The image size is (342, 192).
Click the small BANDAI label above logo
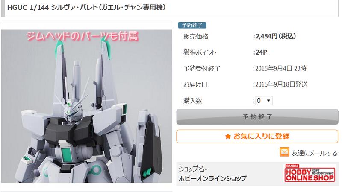coord(292,166)
